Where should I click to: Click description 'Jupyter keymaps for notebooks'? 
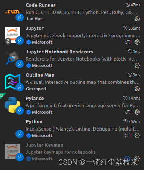click(61, 152)
